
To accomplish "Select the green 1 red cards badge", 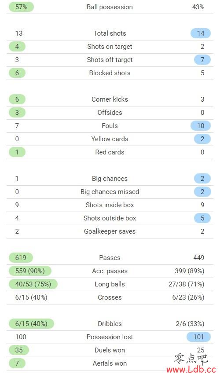I will (17, 152).
